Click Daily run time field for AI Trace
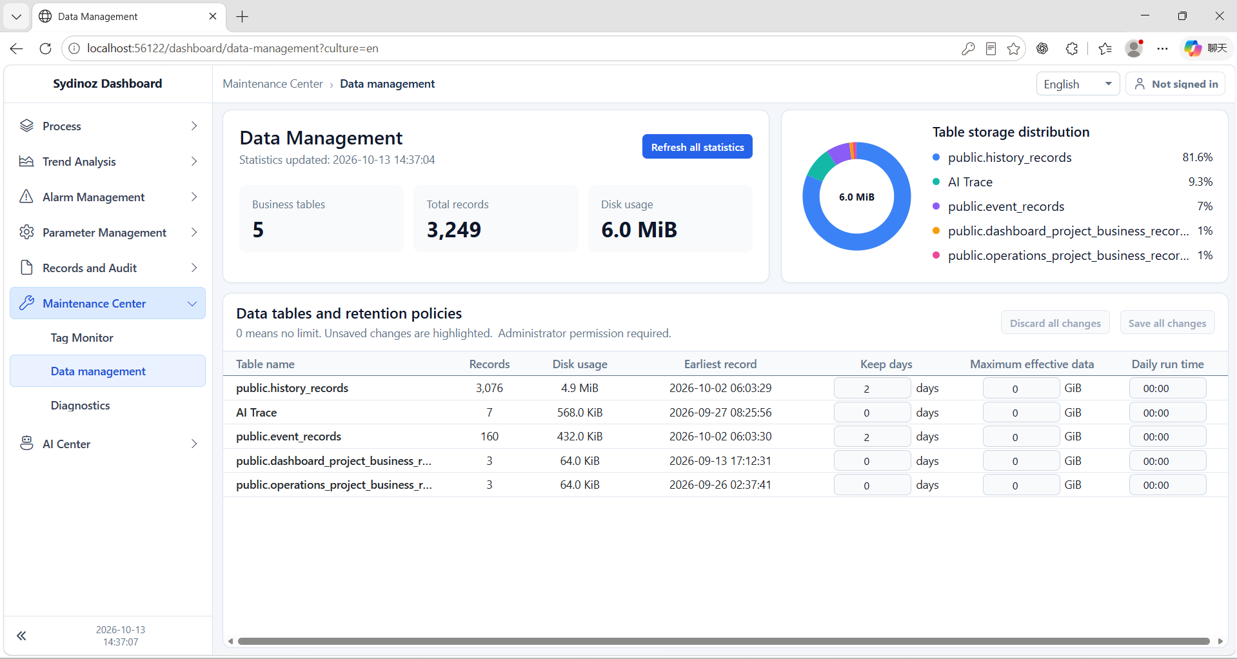The height and width of the screenshot is (659, 1237). 1167,413
